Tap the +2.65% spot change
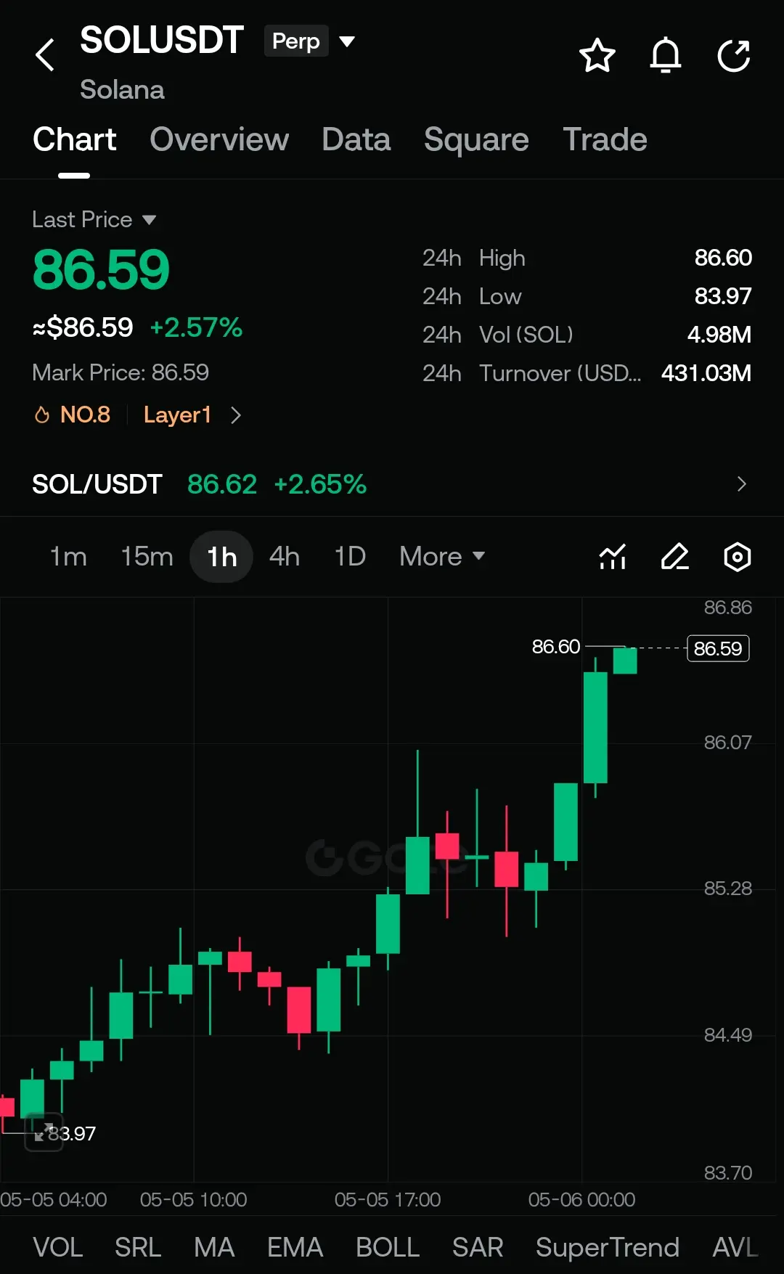The height and width of the screenshot is (1274, 784). pyautogui.click(x=320, y=484)
